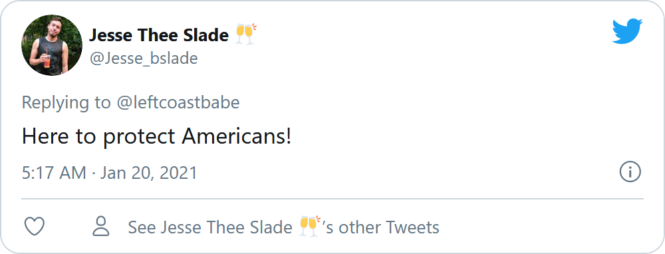This screenshot has width=665, height=254.
Task: Open the @Jesse_bslade handle link
Action: 144,59
